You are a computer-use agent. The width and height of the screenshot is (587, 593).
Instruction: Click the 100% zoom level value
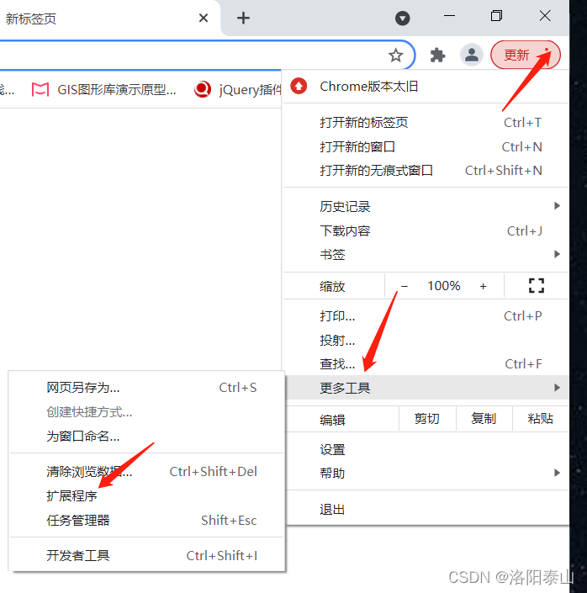click(x=444, y=286)
